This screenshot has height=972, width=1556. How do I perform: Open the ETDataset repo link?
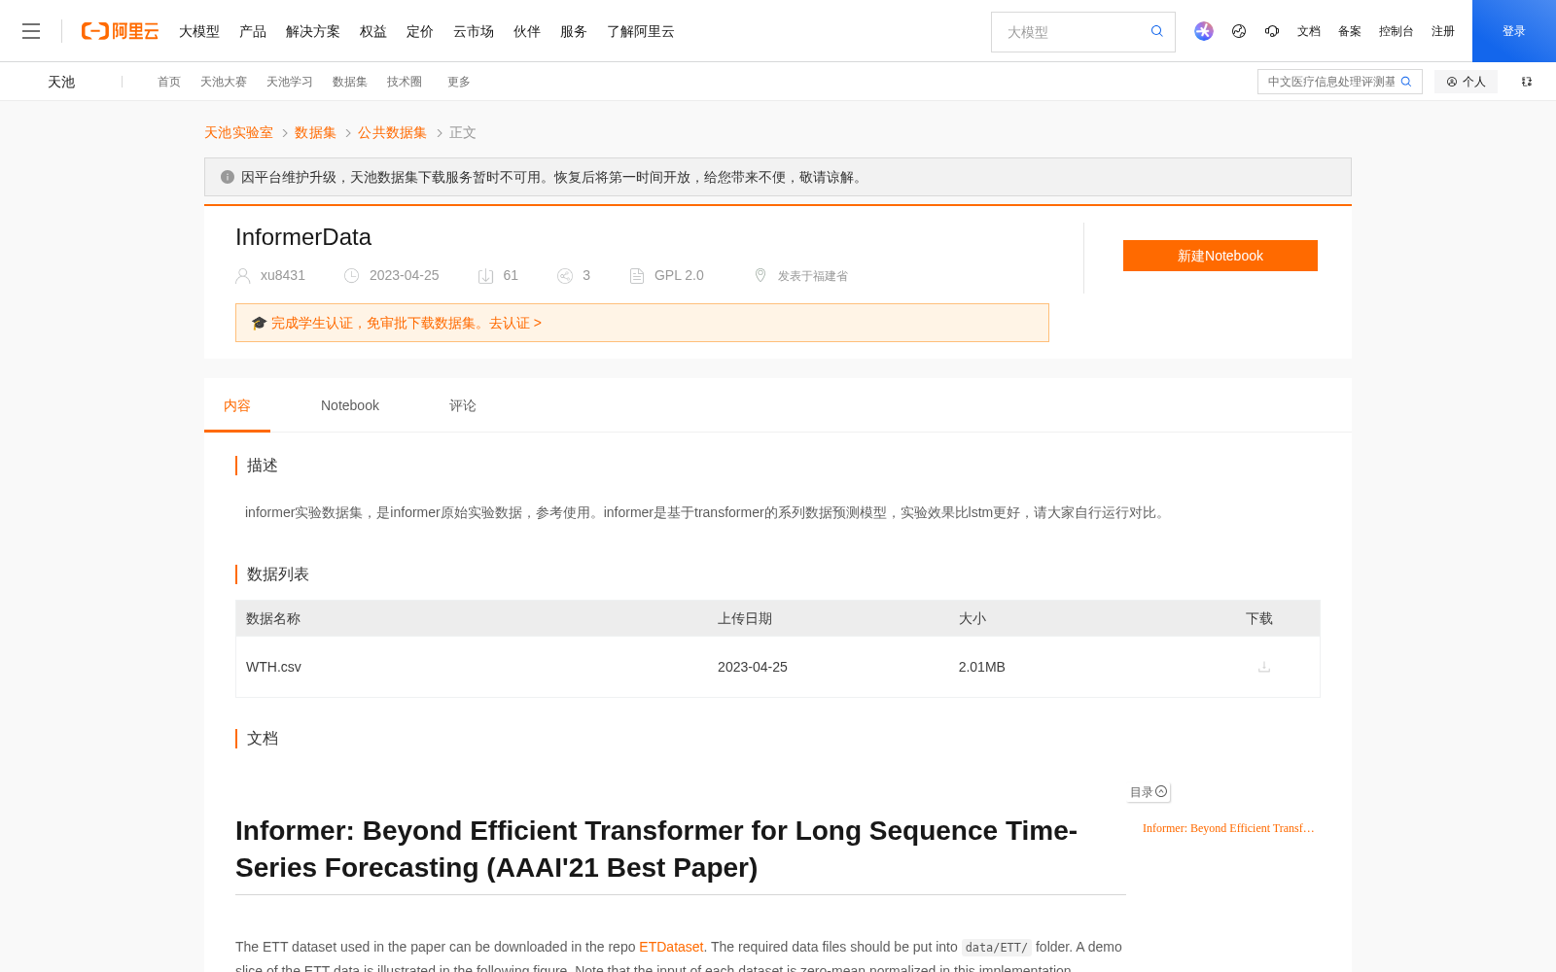pyautogui.click(x=671, y=947)
